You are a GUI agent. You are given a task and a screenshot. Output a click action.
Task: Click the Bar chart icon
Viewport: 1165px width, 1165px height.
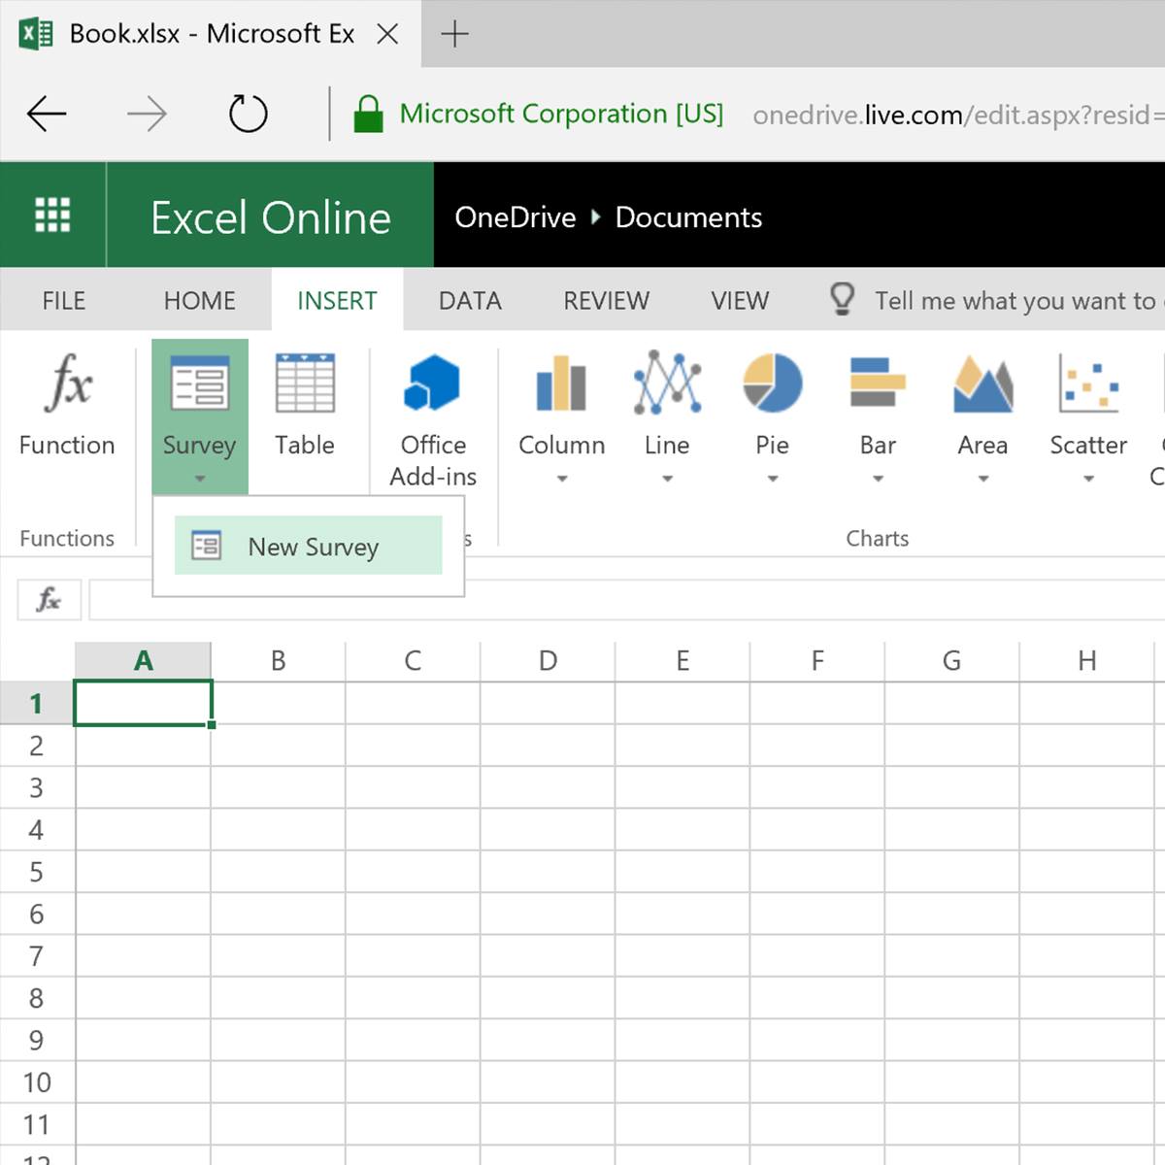click(878, 383)
